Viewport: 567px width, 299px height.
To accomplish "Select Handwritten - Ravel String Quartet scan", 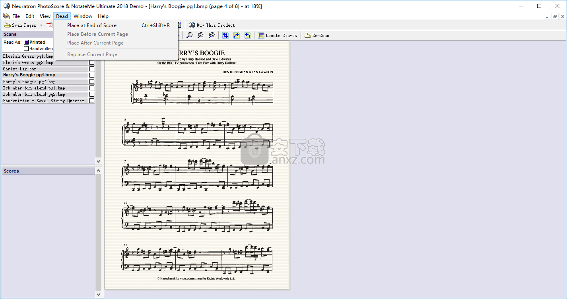I will (45, 101).
